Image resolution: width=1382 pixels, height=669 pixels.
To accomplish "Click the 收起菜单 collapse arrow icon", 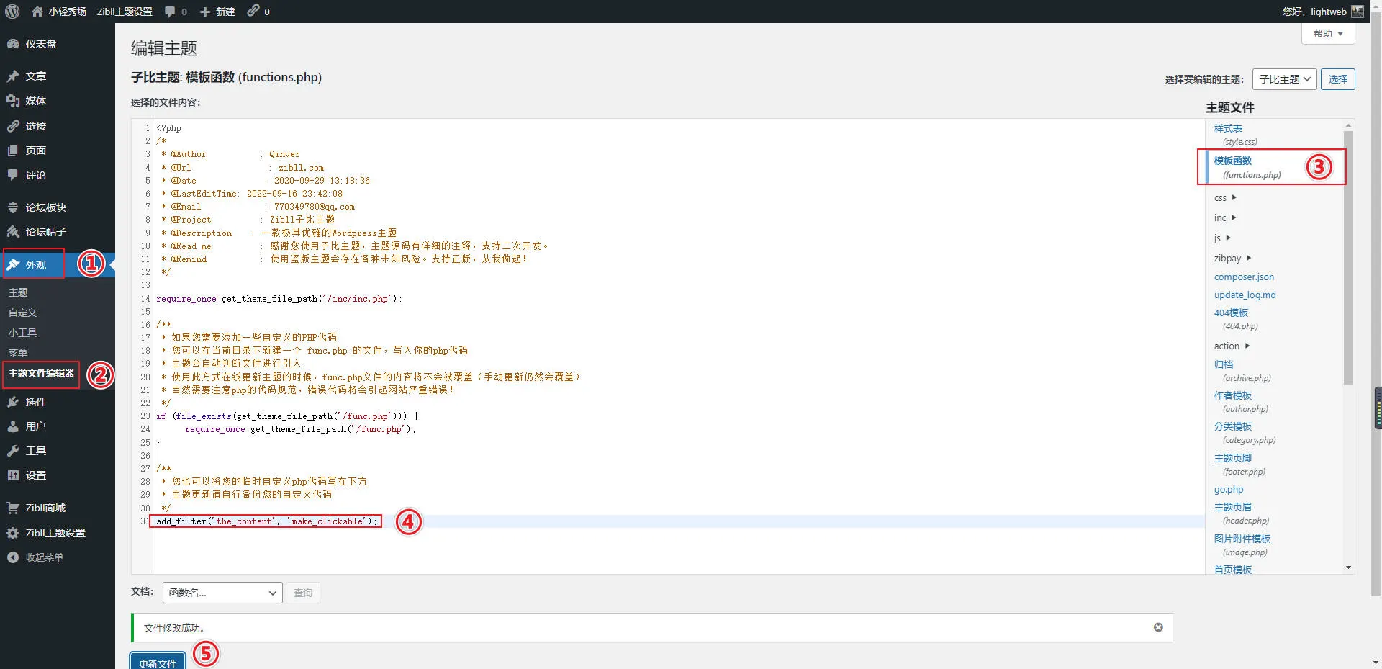I will pyautogui.click(x=13, y=557).
